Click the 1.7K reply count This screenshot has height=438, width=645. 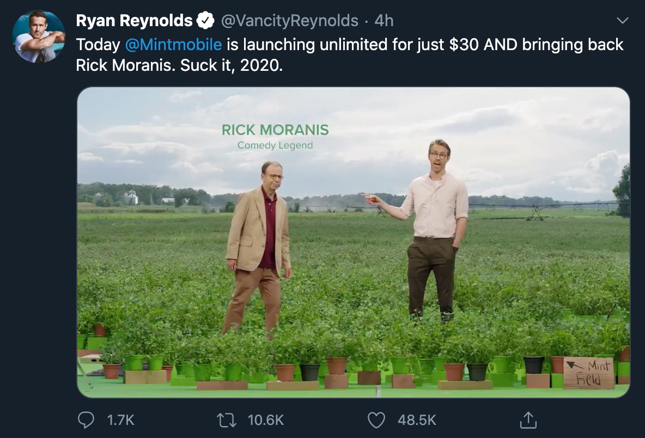(121, 420)
